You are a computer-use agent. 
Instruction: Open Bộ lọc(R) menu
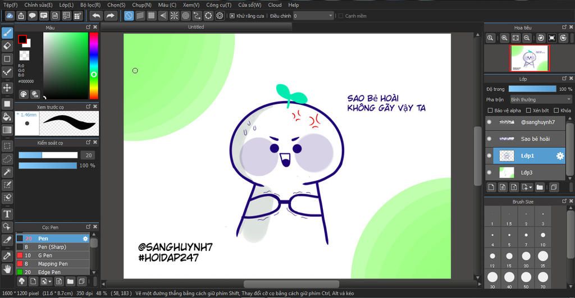pyautogui.click(x=90, y=4)
